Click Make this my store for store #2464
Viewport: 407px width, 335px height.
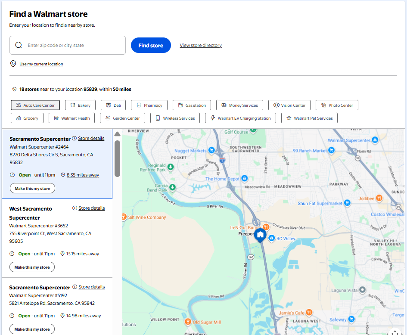tap(32, 188)
